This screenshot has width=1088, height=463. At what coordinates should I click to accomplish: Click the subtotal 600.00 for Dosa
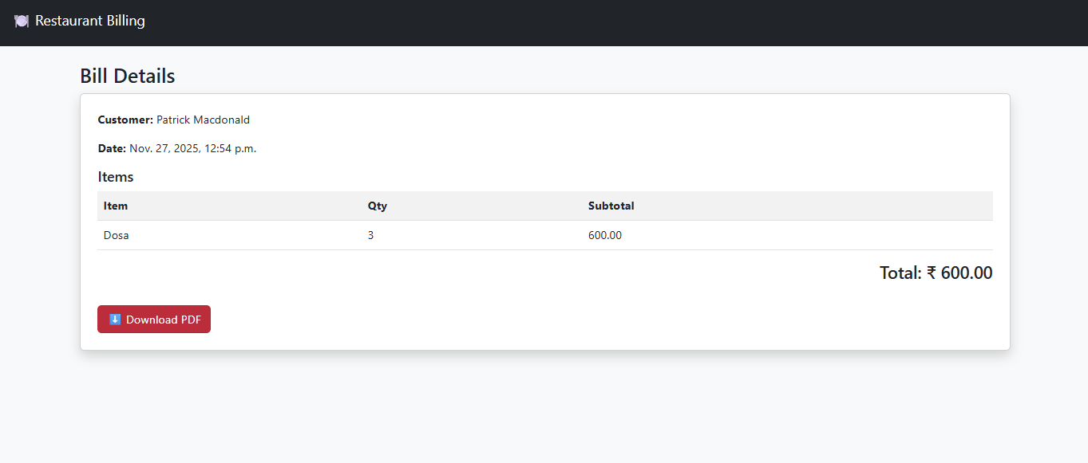(x=604, y=235)
